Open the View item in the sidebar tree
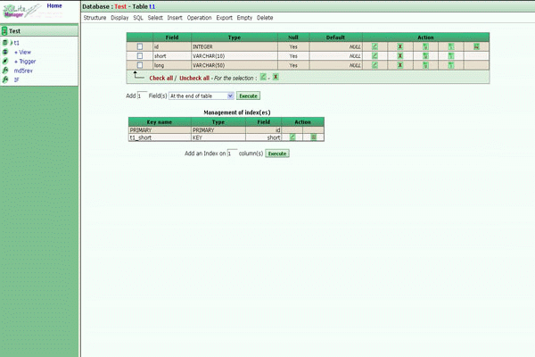This screenshot has width=535, height=357. (x=24, y=52)
